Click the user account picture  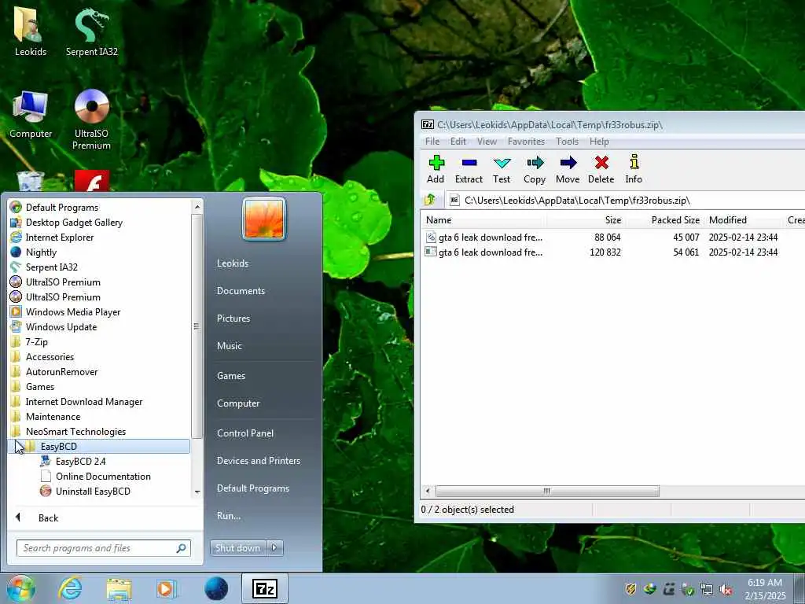click(264, 219)
